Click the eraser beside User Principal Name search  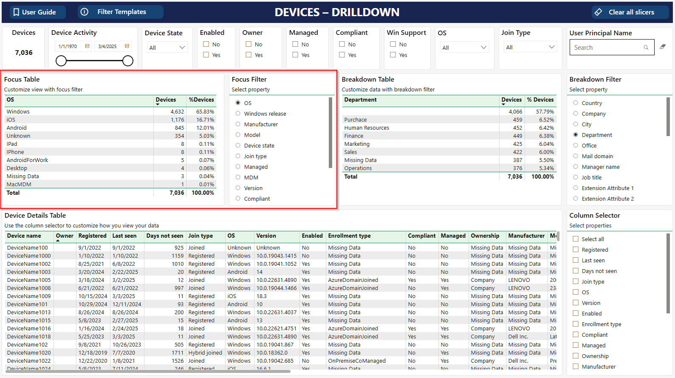663,47
